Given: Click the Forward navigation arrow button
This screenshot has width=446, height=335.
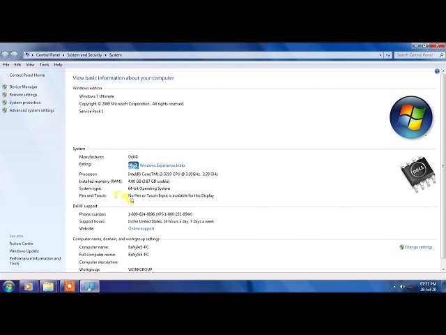Looking at the screenshot, I should (x=14, y=55).
